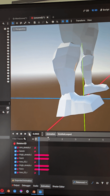
Task: Toggle the arm_stretch.r track checkbox
Action: pos(16,148)
